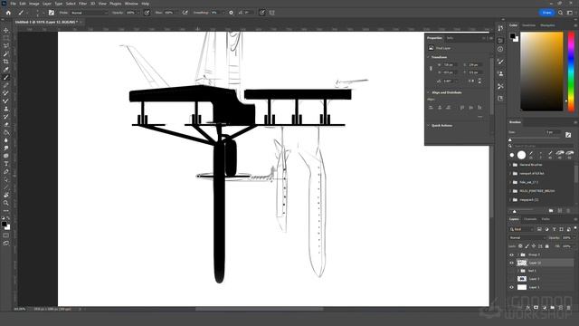This screenshot has height=326, width=579.
Task: Select the Rectangular Marquee tool
Action: click(x=6, y=38)
